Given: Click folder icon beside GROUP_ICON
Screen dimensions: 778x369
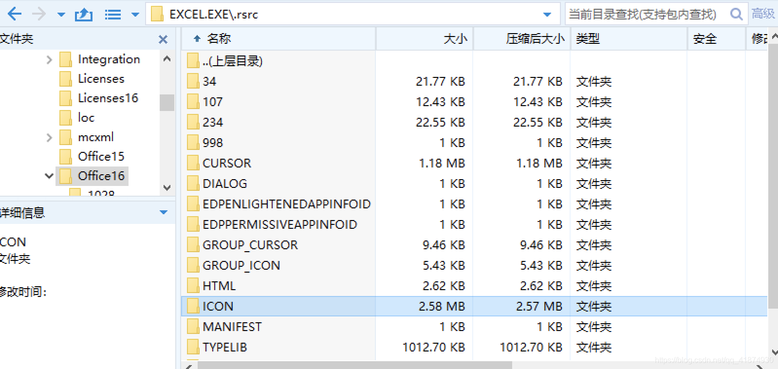Looking at the screenshot, I should click(193, 265).
